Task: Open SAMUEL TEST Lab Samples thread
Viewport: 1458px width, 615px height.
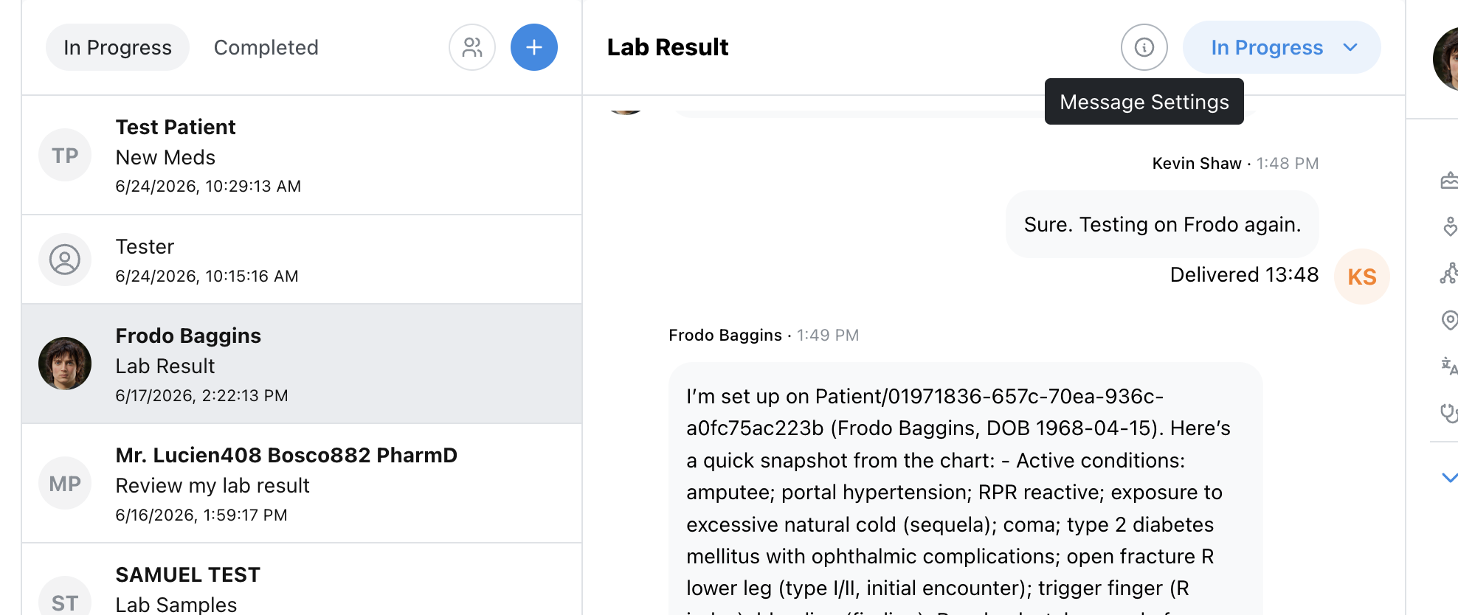Action: point(302,580)
